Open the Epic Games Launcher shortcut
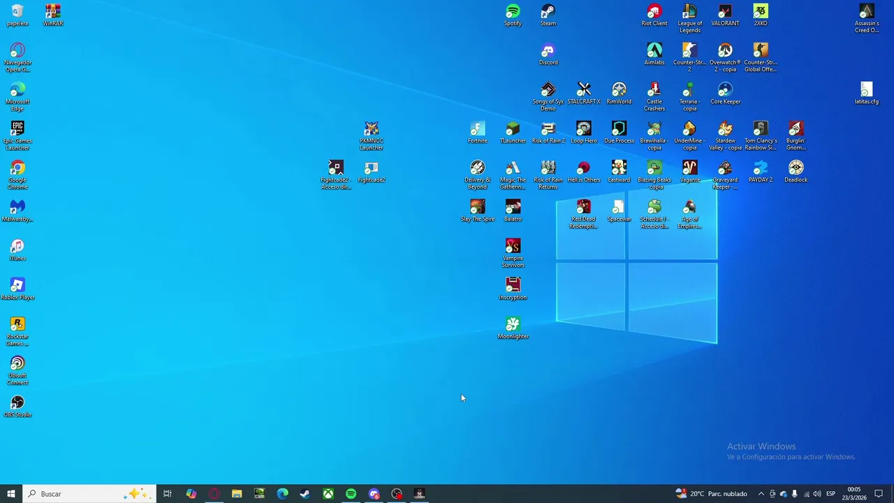The width and height of the screenshot is (894, 503). pos(17,136)
